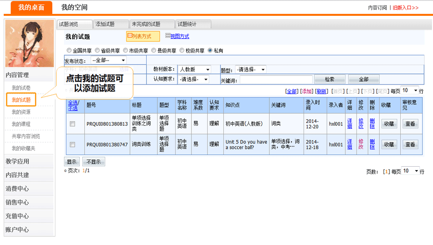Tick the checkbox for question PRQUI0801380747
Image resolution: width=433 pixels, height=245 pixels.
[73, 145]
